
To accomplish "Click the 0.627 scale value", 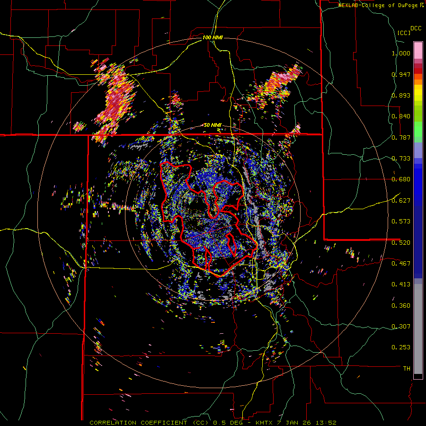I will [401, 201].
